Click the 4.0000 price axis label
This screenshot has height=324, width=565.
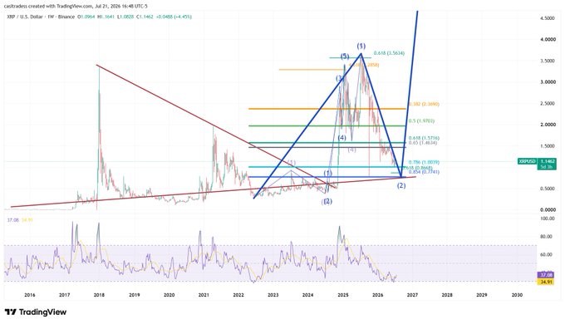548,40
